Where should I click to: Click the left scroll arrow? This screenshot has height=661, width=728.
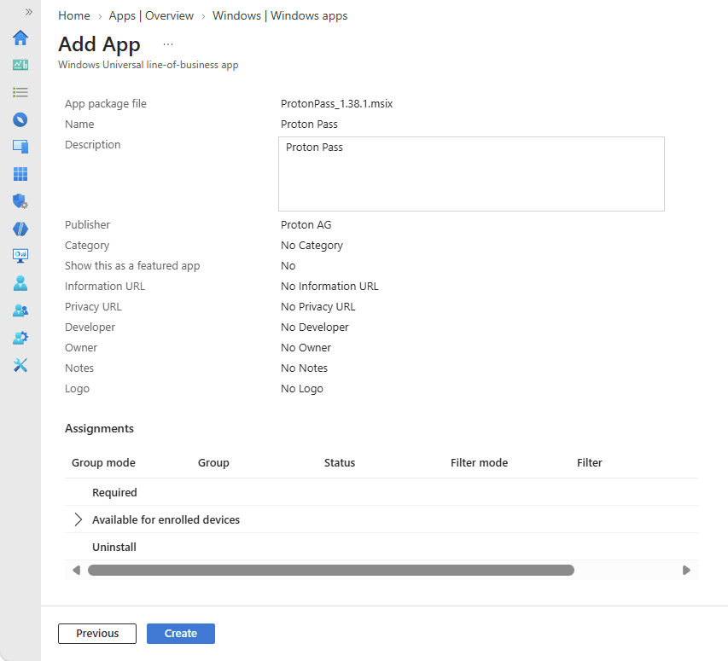click(77, 570)
